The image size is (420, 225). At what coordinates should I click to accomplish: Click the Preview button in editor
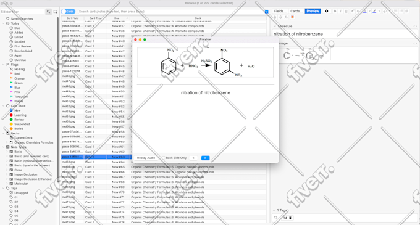pyautogui.click(x=313, y=11)
